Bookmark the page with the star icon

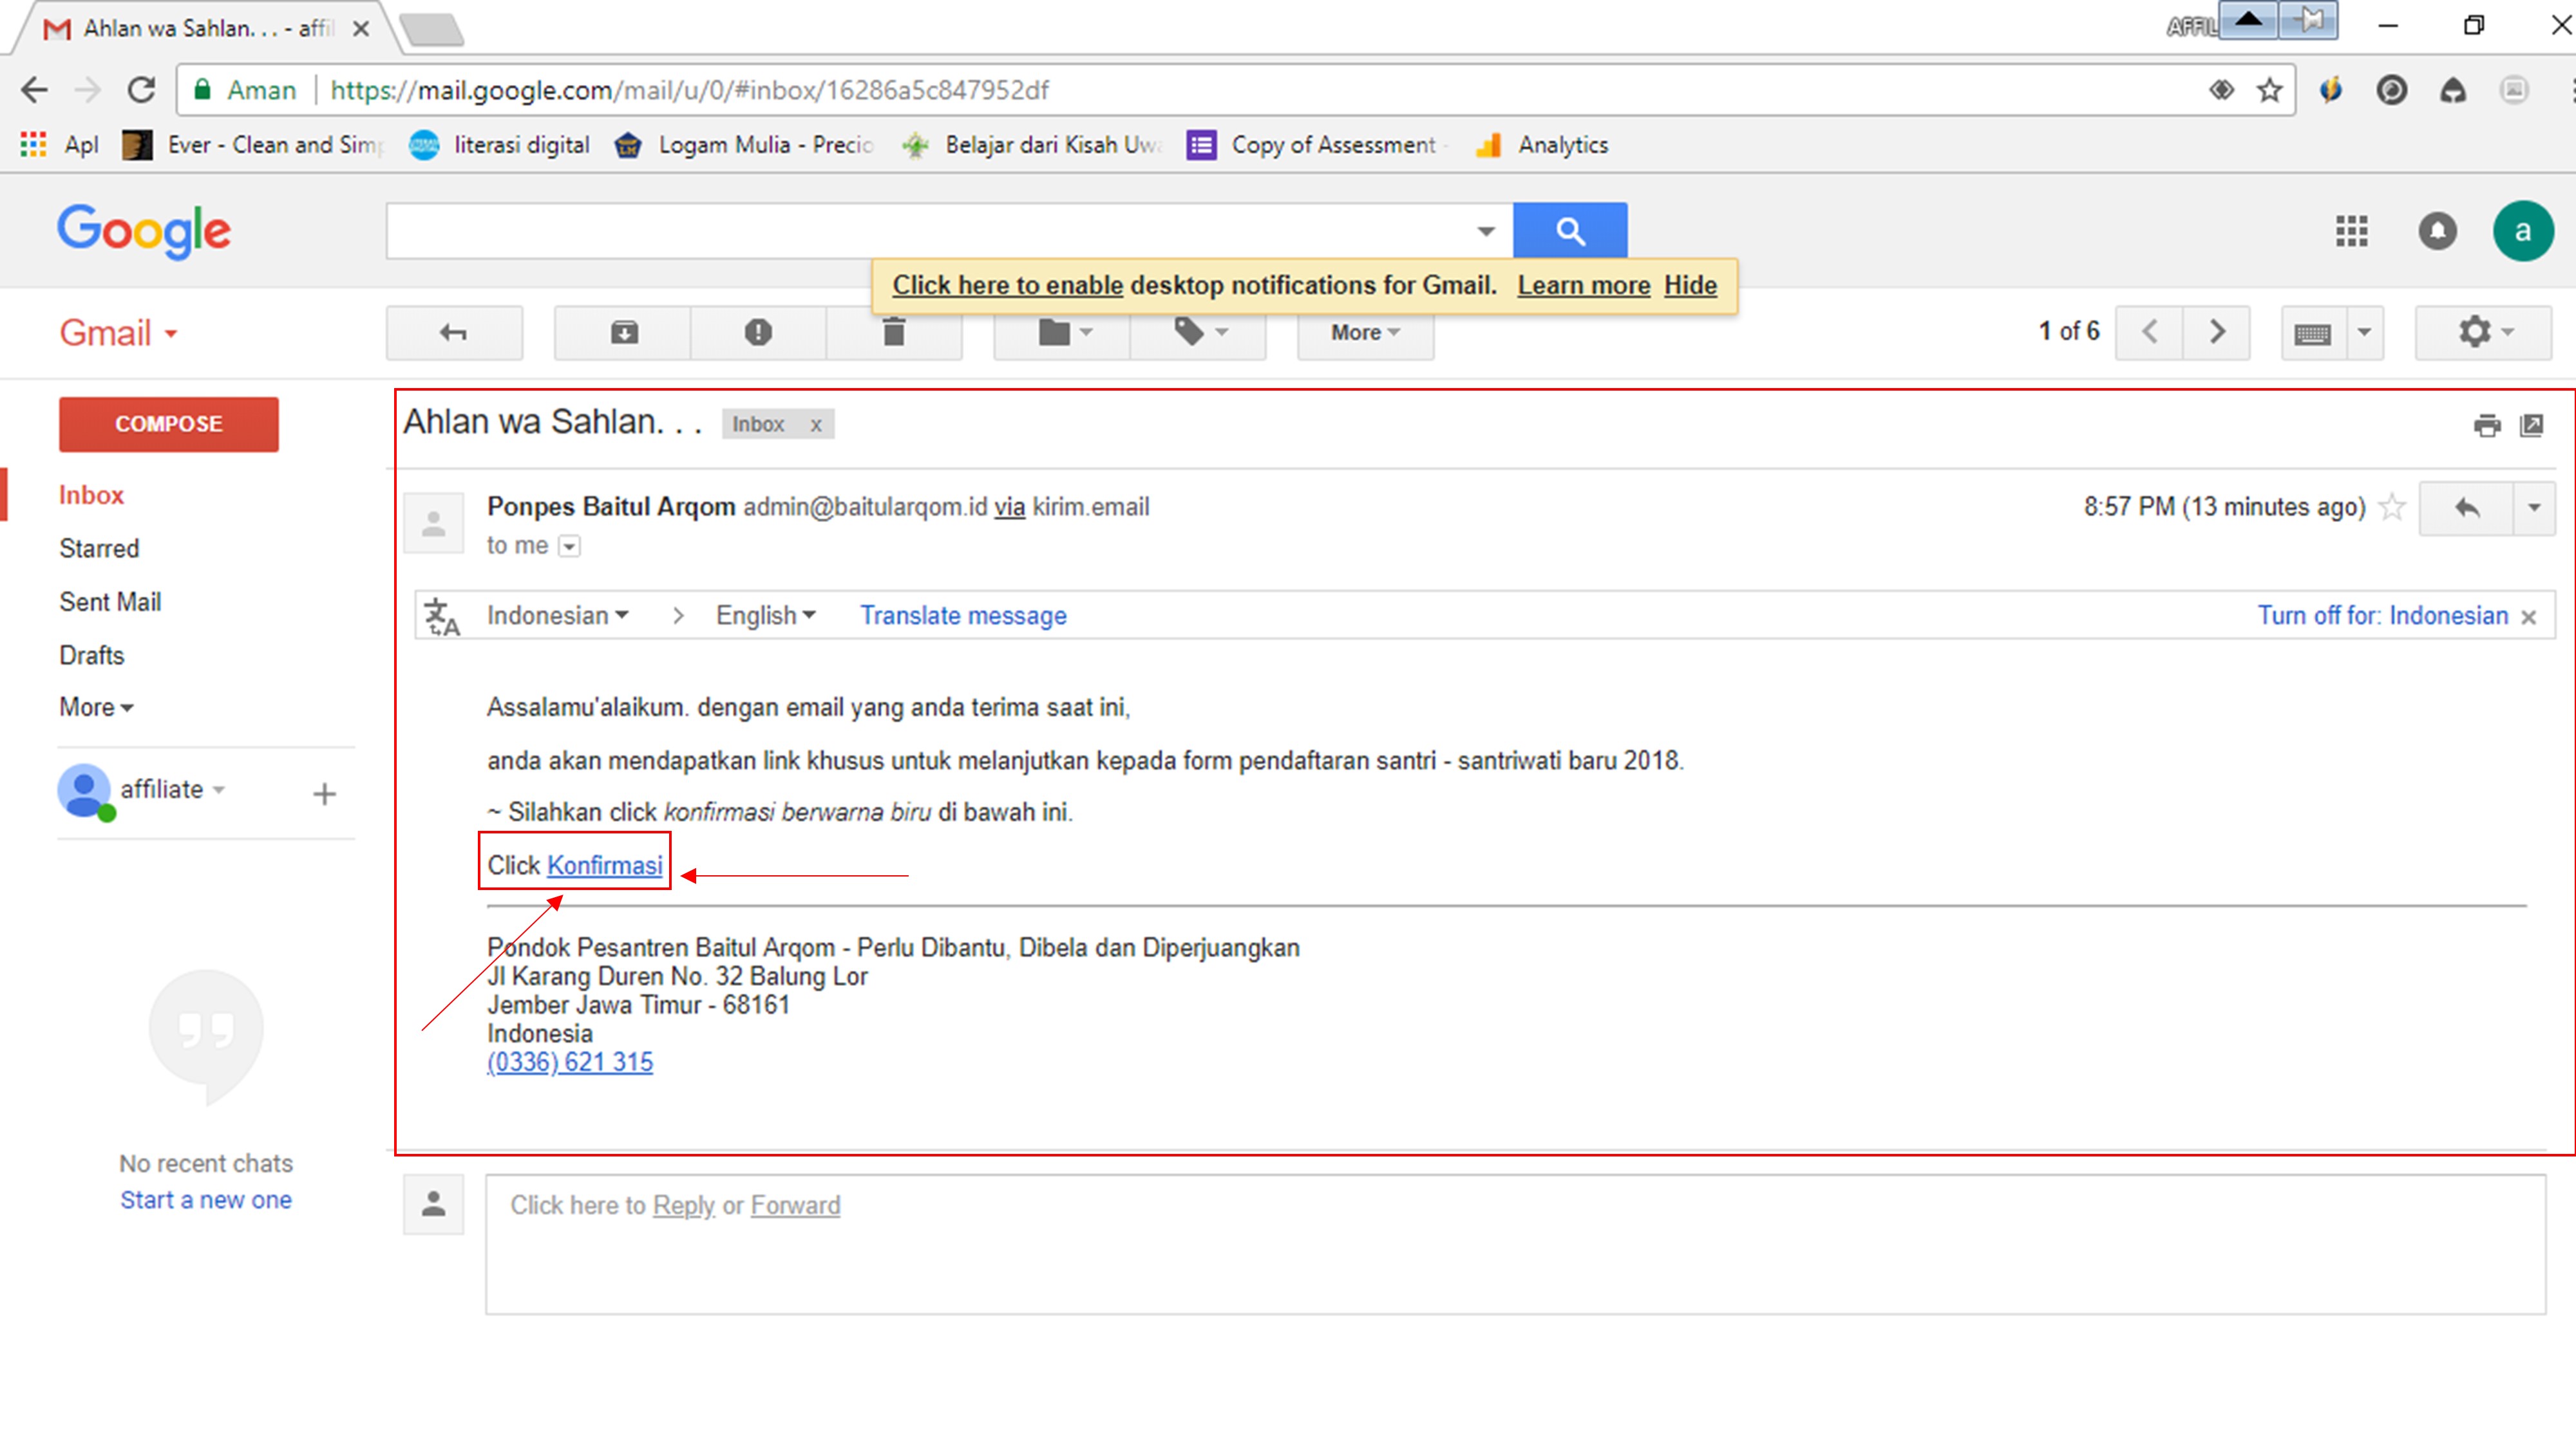pos(2269,90)
